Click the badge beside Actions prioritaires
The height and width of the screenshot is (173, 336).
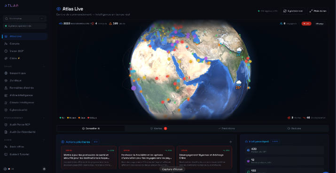(x=95, y=142)
